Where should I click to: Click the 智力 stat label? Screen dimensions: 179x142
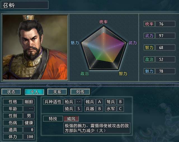pyautogui.click(x=149, y=47)
